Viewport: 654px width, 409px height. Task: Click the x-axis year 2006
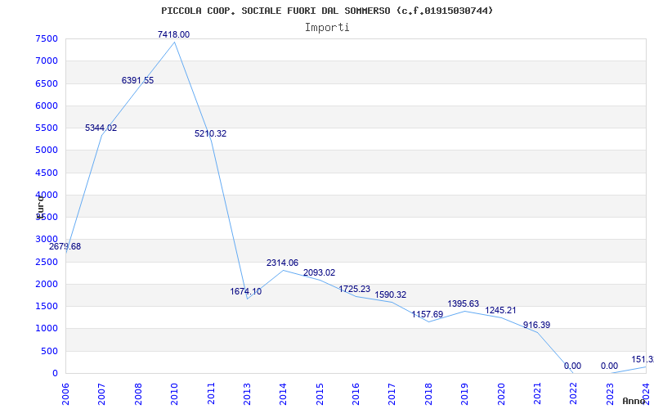coord(65,393)
